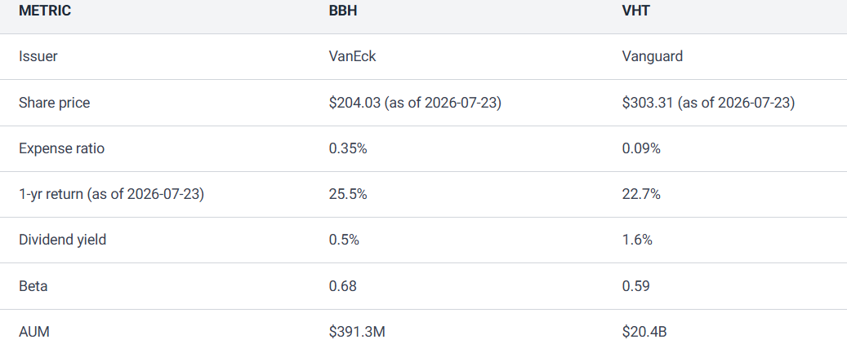Click the BBH column header

tap(343, 11)
